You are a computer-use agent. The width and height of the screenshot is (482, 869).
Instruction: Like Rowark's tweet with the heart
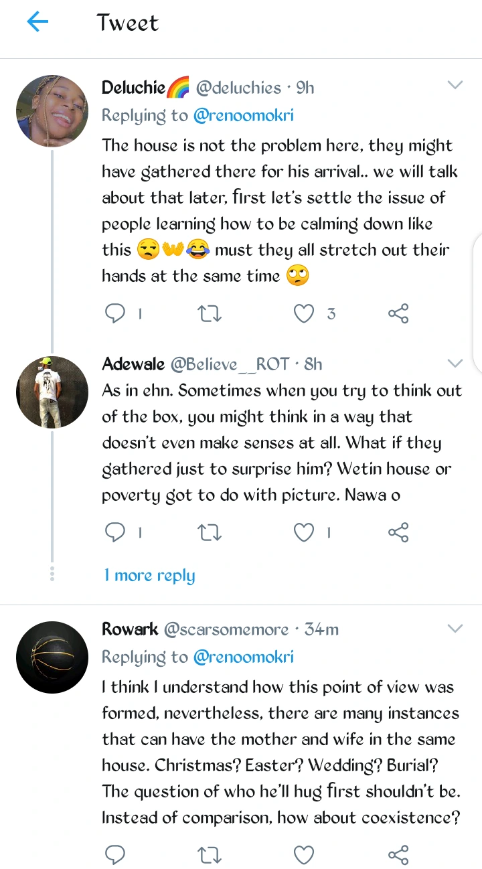pyautogui.click(x=305, y=854)
